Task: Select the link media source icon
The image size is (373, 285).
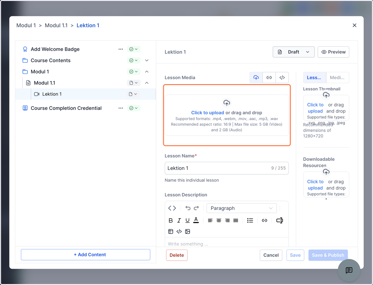Action: tap(269, 78)
